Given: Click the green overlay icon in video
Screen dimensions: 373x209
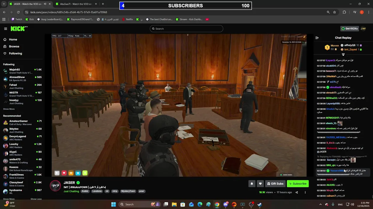Looking at the screenshot, I should coord(85,173).
